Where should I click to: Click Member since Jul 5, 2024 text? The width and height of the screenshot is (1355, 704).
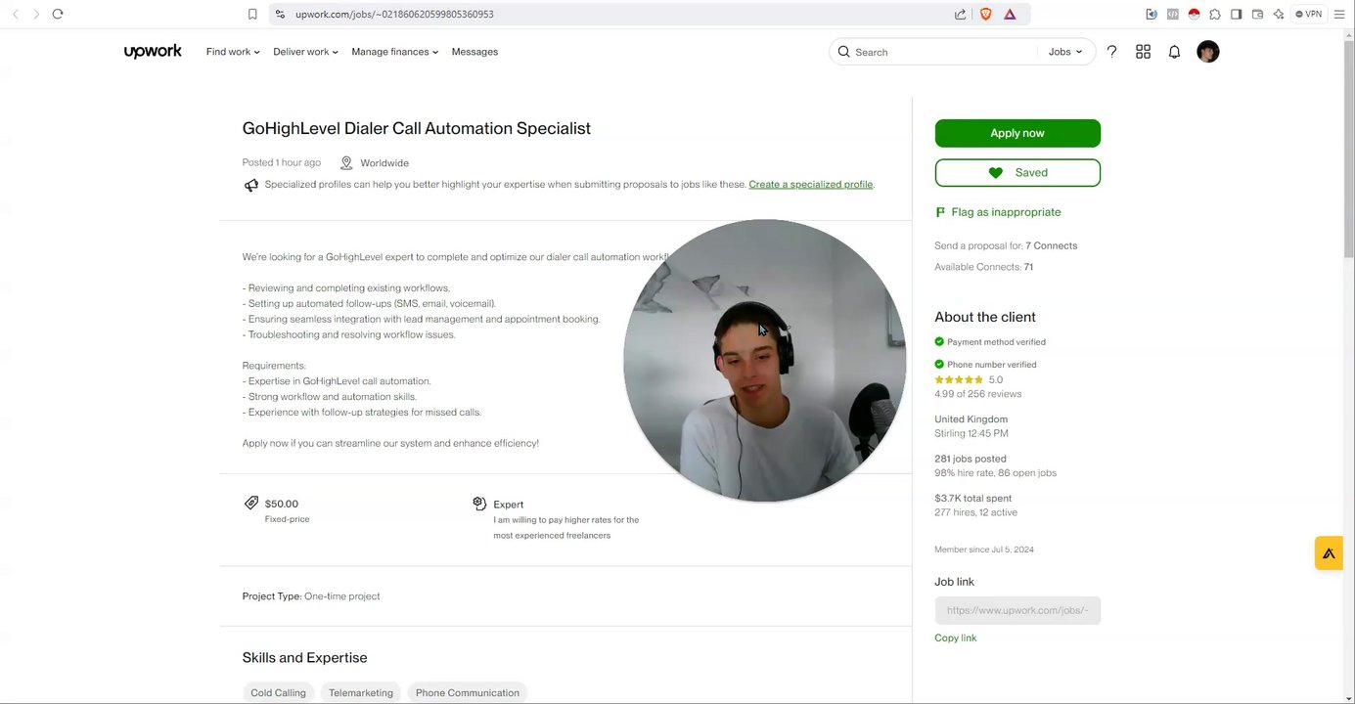pos(984,550)
